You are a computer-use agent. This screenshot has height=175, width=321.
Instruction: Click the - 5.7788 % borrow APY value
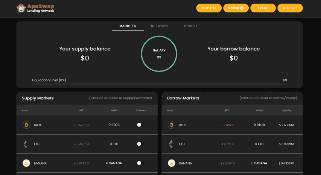(x=227, y=125)
